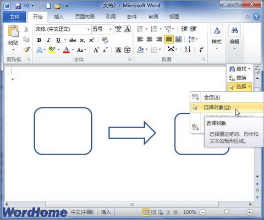Click the Word Help question icon

256,17
